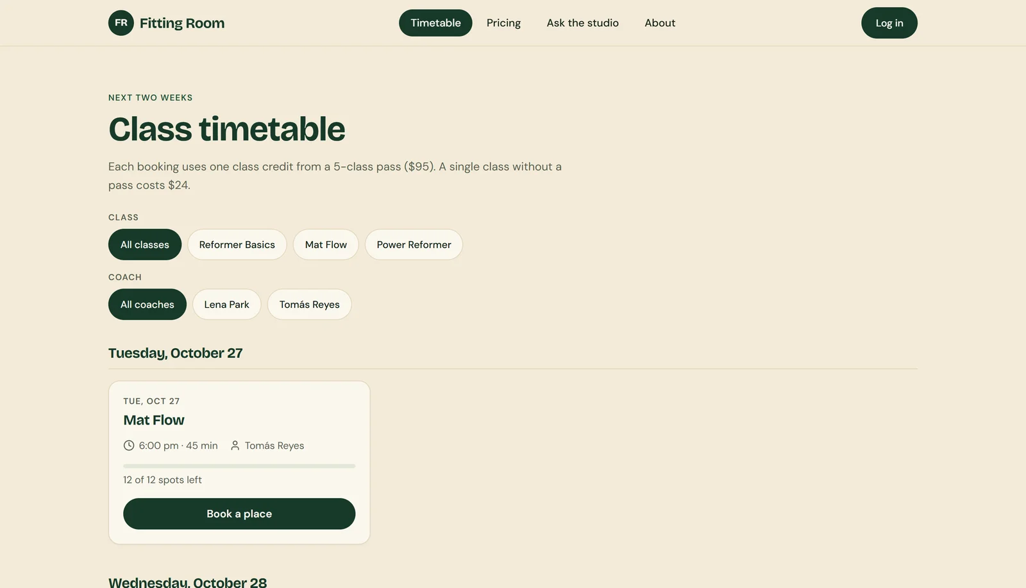The width and height of the screenshot is (1026, 588).
Task: Click the COACH filter label
Action: pyautogui.click(x=125, y=277)
